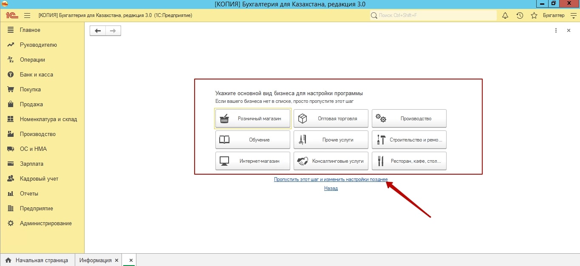Select the Производство business type button

click(409, 119)
